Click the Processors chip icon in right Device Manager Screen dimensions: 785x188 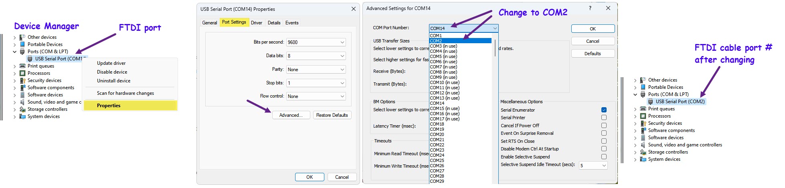point(643,116)
